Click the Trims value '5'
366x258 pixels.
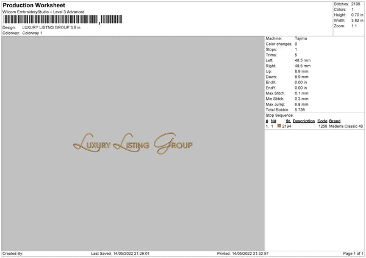[296, 55]
